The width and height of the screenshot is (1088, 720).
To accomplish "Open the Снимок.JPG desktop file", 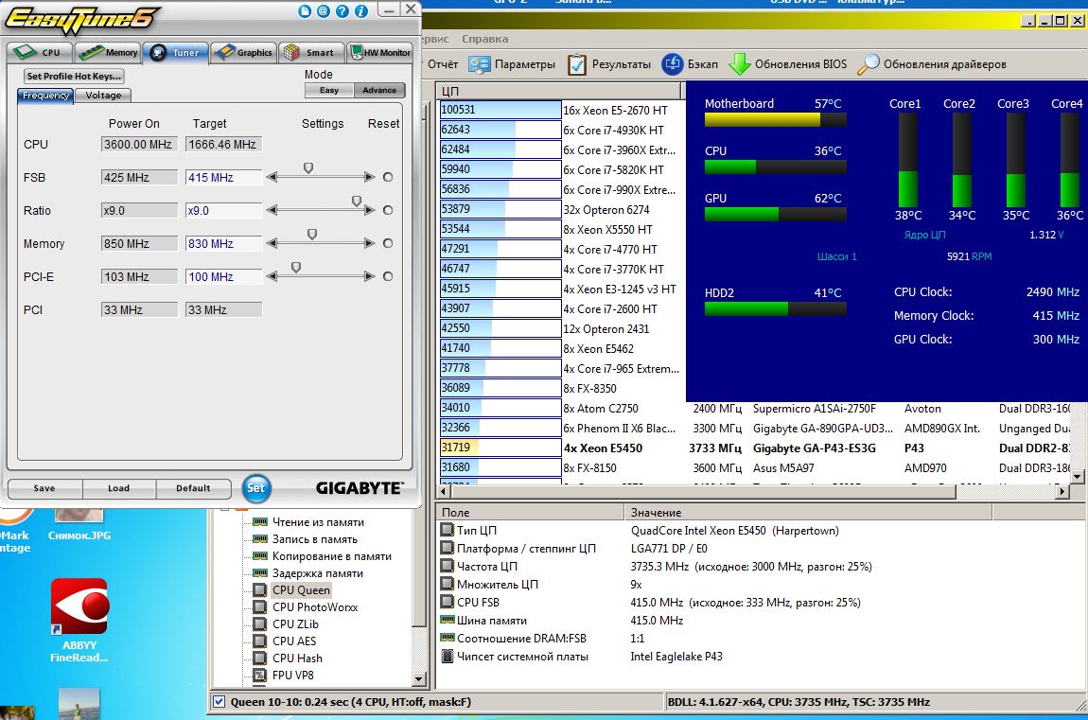I will coord(79,525).
